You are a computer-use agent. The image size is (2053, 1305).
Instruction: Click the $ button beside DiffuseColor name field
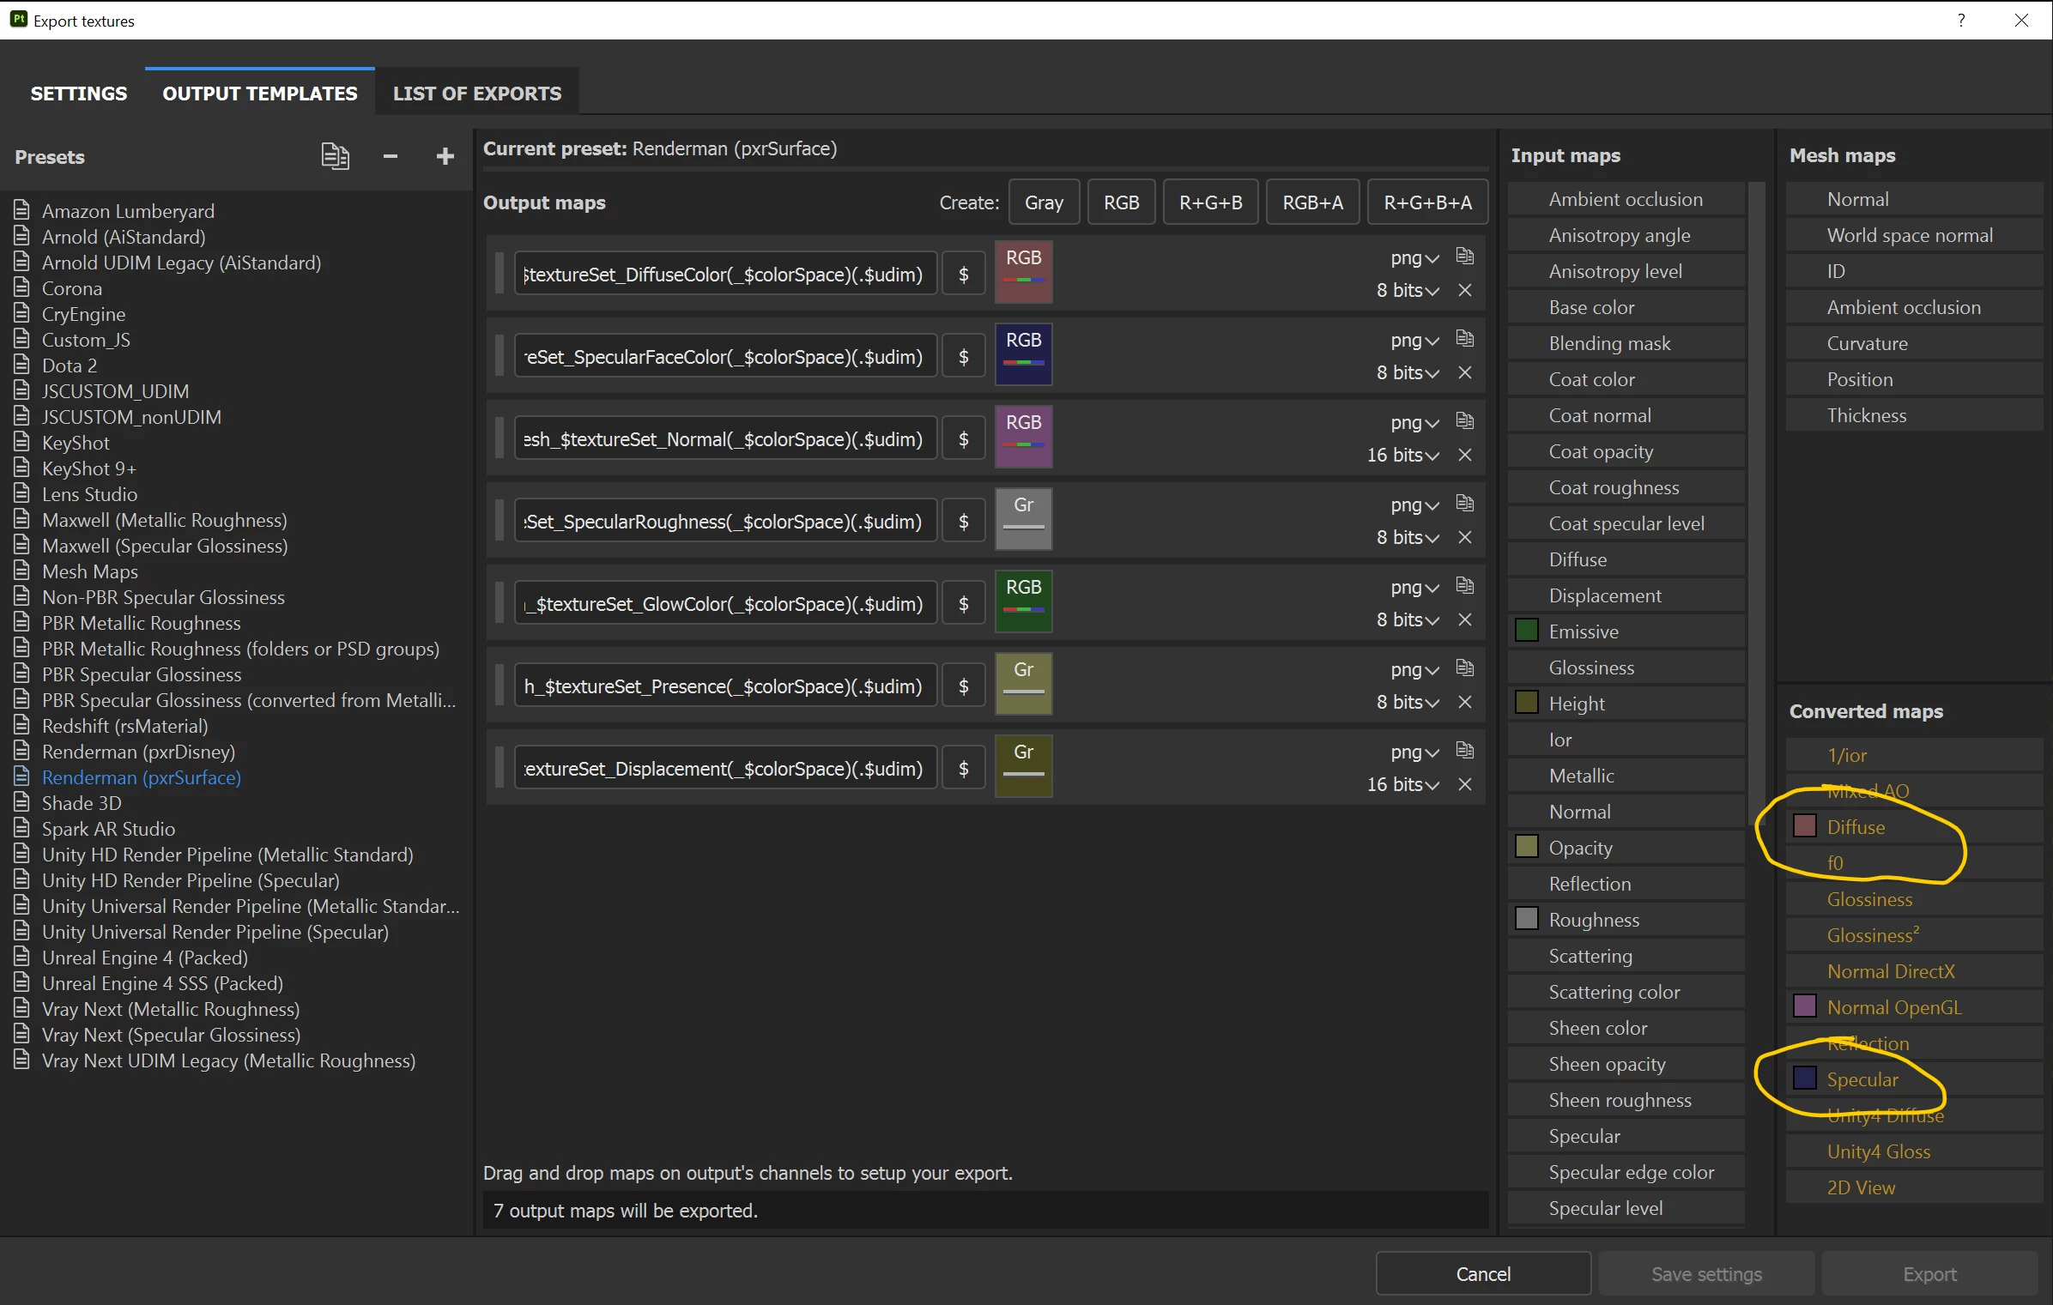click(963, 275)
